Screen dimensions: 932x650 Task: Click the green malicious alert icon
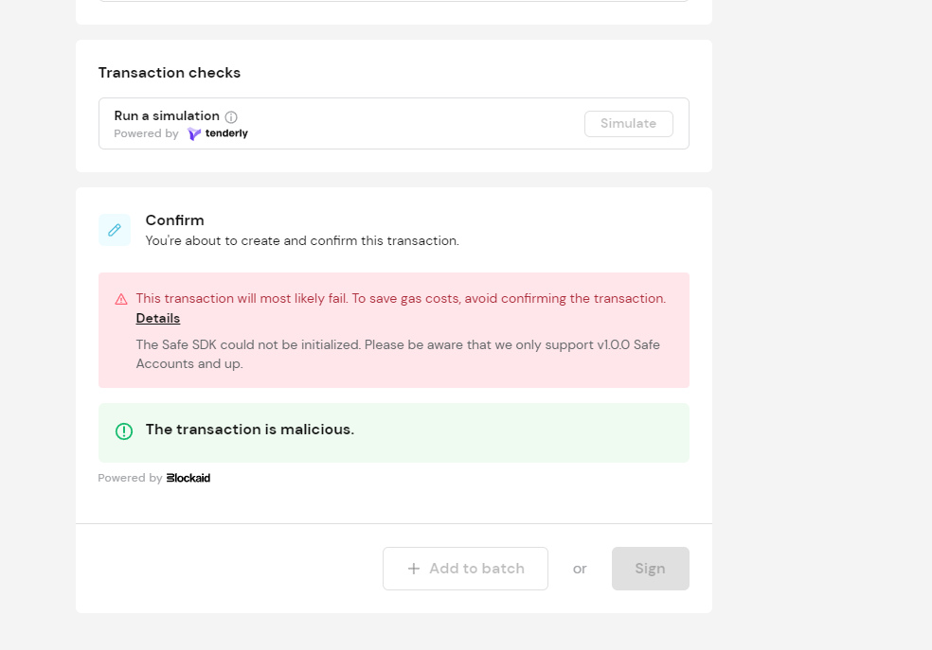pos(124,430)
